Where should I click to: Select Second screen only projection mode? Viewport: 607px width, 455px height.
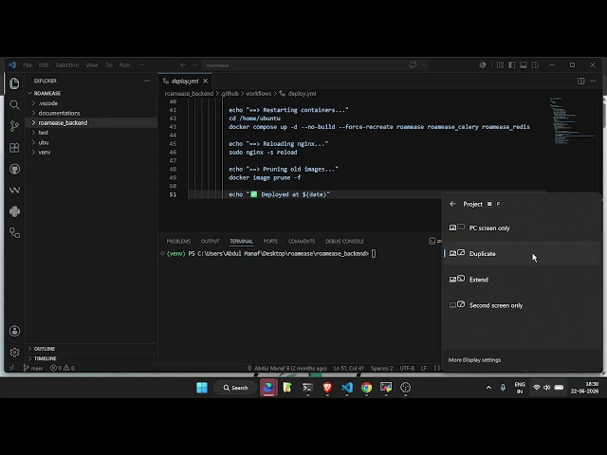click(522, 305)
